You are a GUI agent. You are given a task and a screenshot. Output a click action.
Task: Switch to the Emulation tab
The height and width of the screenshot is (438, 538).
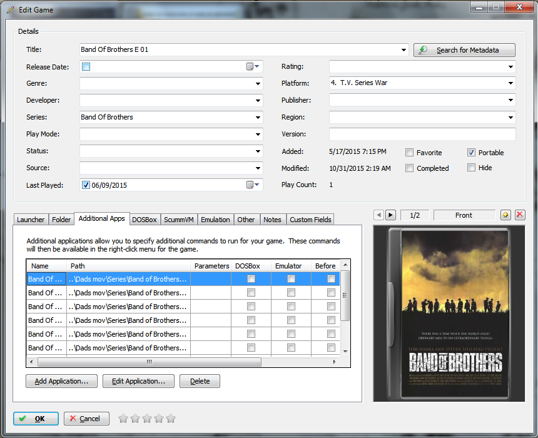point(215,220)
